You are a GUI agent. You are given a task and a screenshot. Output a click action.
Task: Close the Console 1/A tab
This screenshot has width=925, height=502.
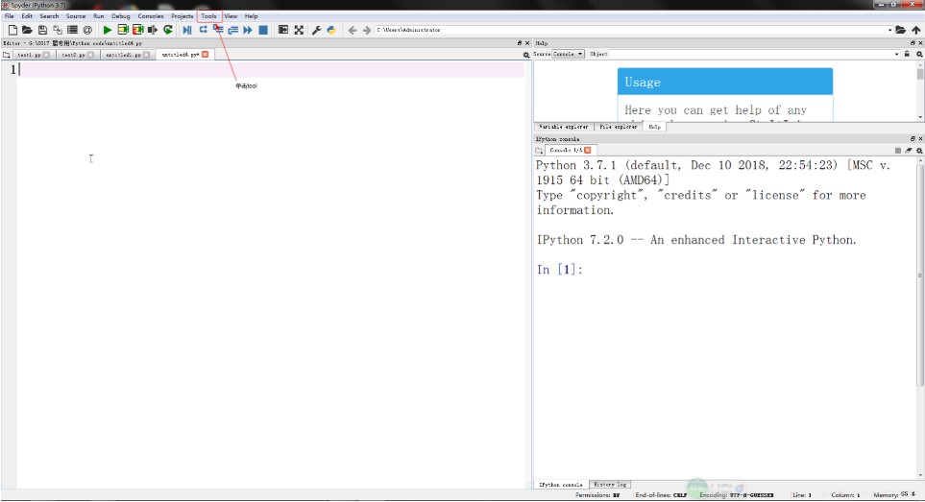tap(588, 151)
